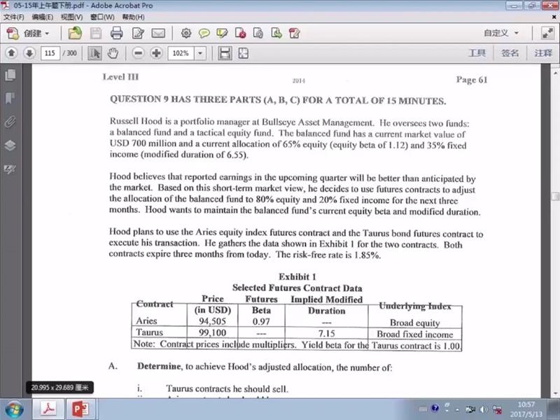The image size is (560, 420).
Task: Click the Edit text pencil icon
Action: point(138,34)
